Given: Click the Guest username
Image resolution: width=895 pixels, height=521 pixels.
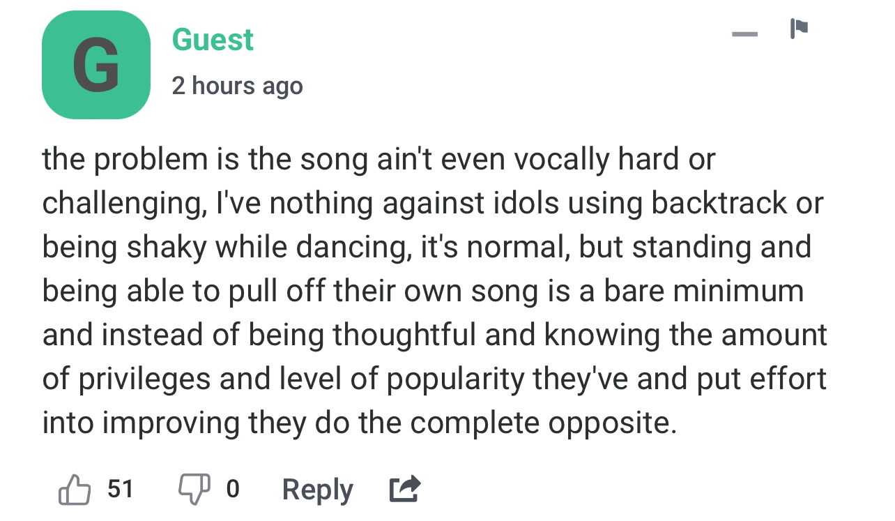Looking at the screenshot, I should pos(213,39).
